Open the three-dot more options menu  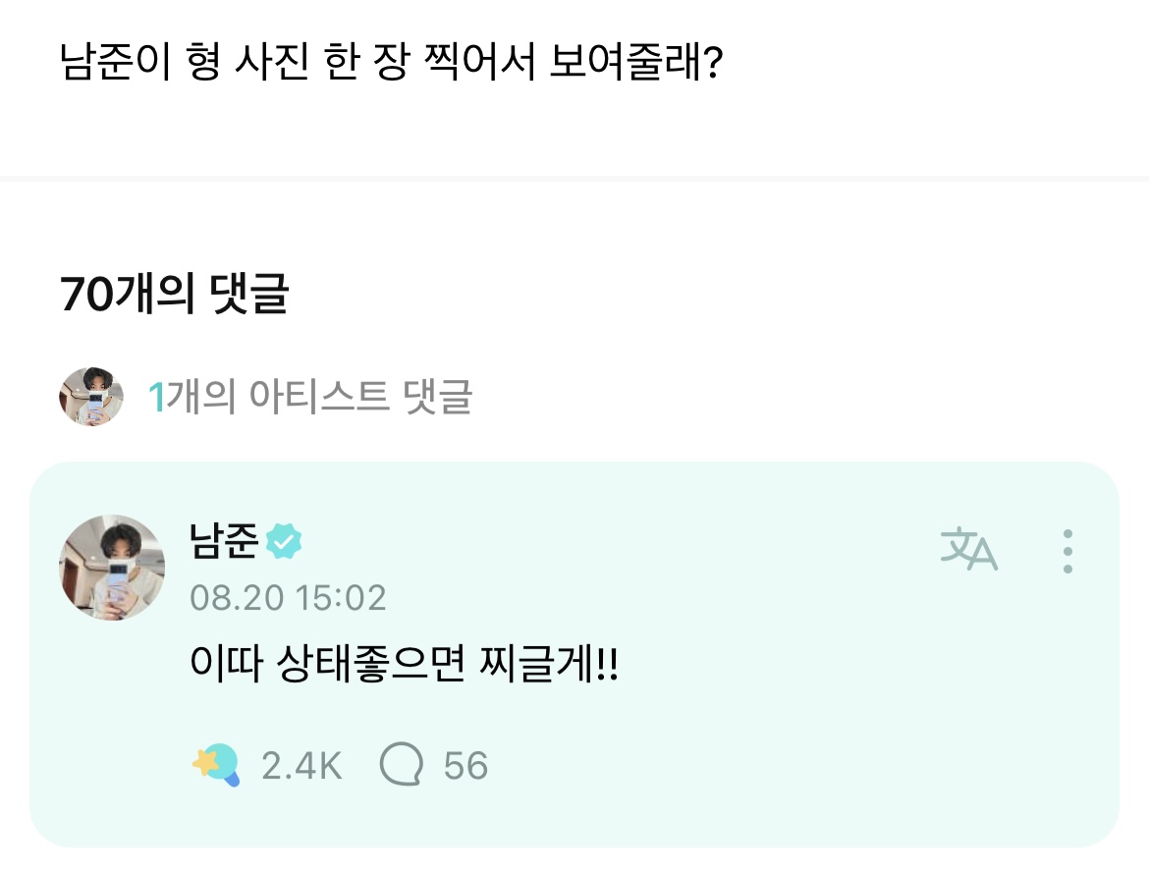click(x=1067, y=551)
